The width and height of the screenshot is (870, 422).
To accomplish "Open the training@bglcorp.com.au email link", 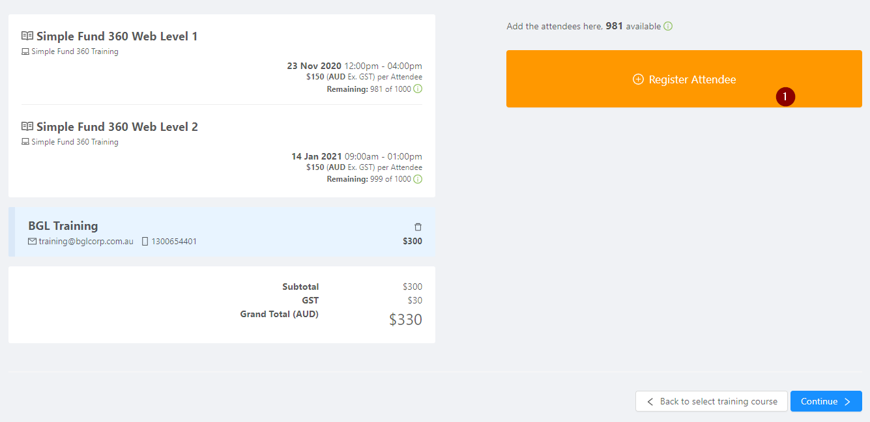I will coord(86,241).
